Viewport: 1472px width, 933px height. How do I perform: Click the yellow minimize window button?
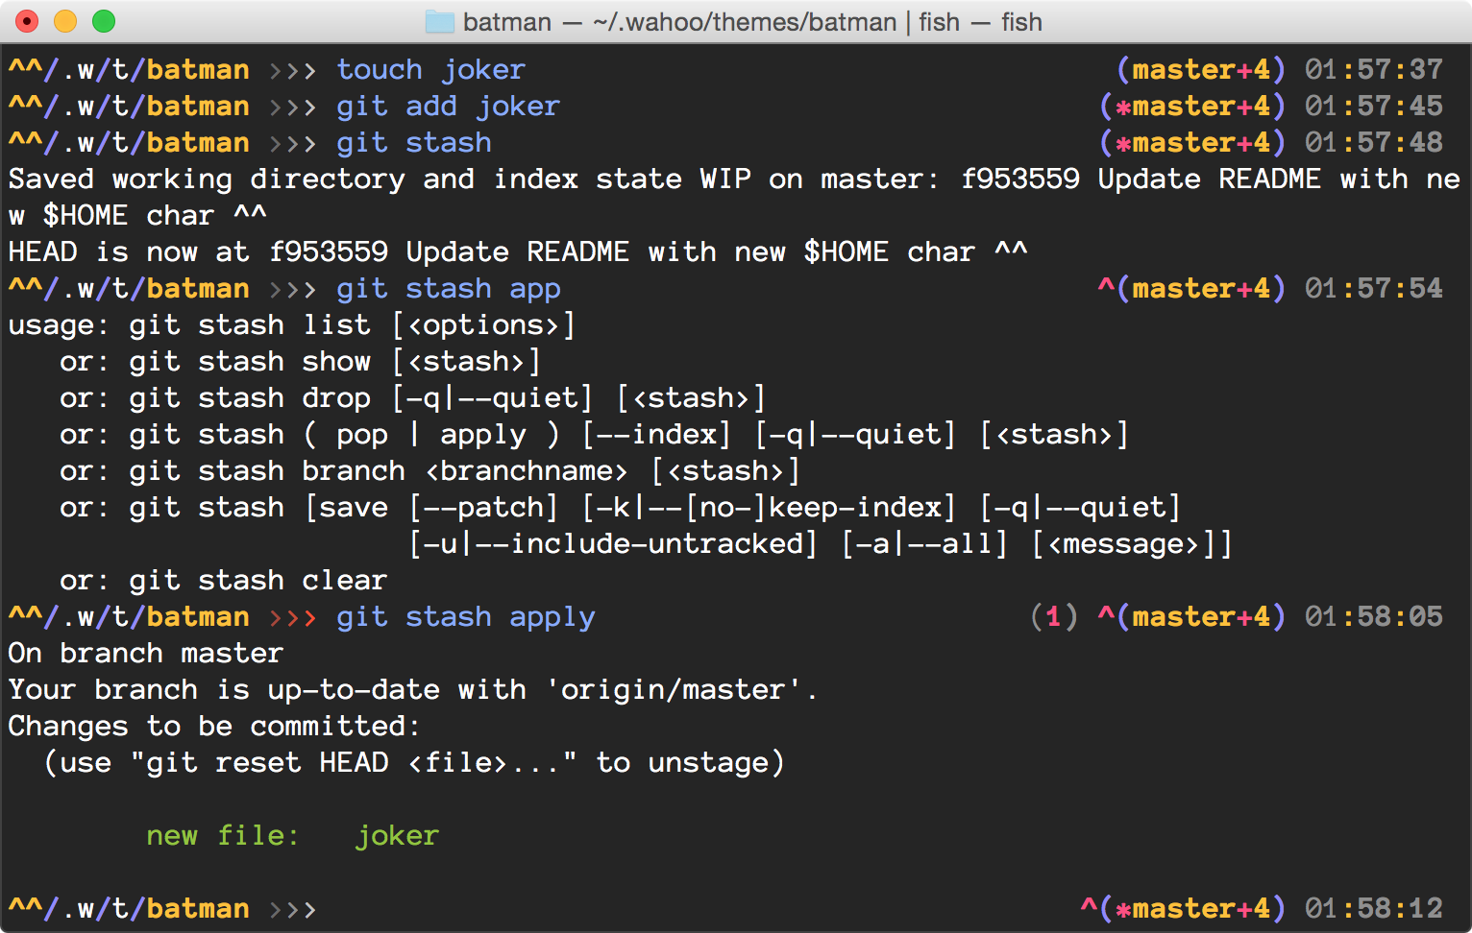tap(65, 21)
